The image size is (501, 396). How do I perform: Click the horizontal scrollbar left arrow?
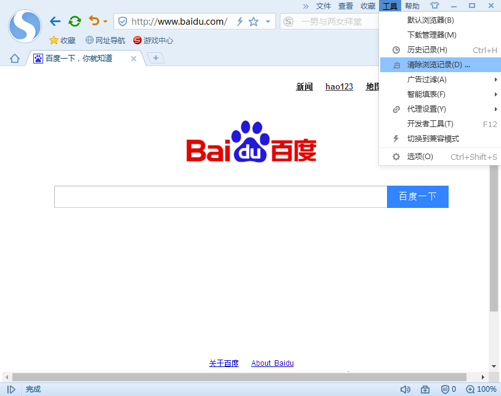tap(6, 377)
